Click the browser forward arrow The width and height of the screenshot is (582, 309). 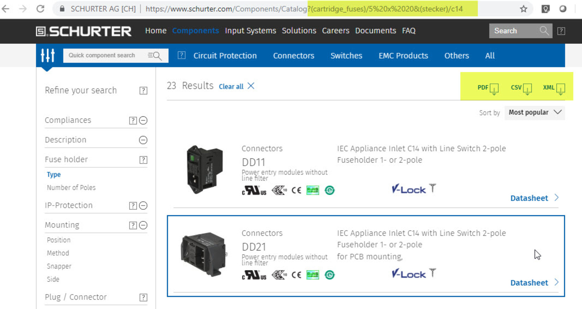pyautogui.click(x=23, y=9)
